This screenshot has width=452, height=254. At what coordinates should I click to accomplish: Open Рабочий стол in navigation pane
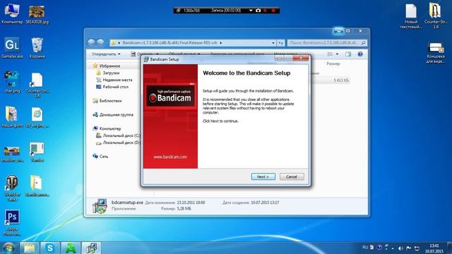tap(115, 87)
